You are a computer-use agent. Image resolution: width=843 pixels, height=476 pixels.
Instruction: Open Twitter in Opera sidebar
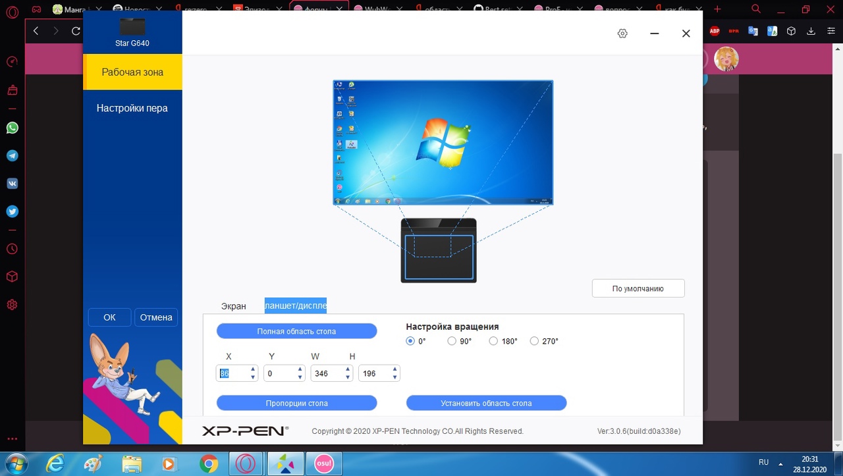[12, 211]
